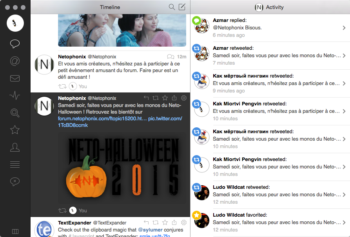Viewport: 350px width, 237px height.
Task: Open Direct Messages envelope icon
Action: (x=15, y=78)
